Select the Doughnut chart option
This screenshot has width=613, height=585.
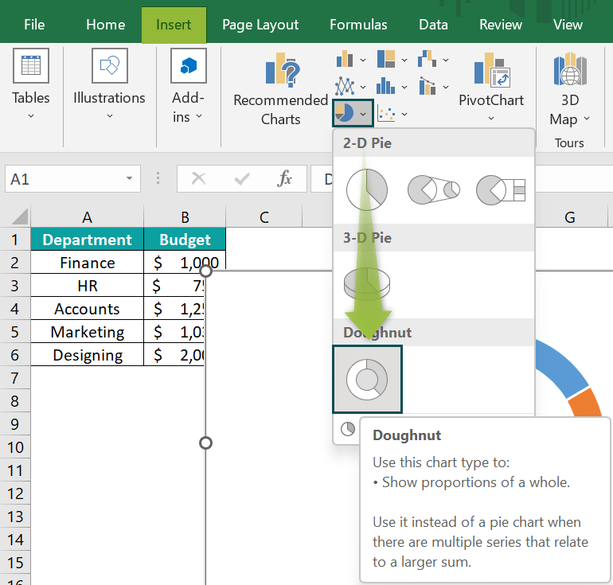367,379
